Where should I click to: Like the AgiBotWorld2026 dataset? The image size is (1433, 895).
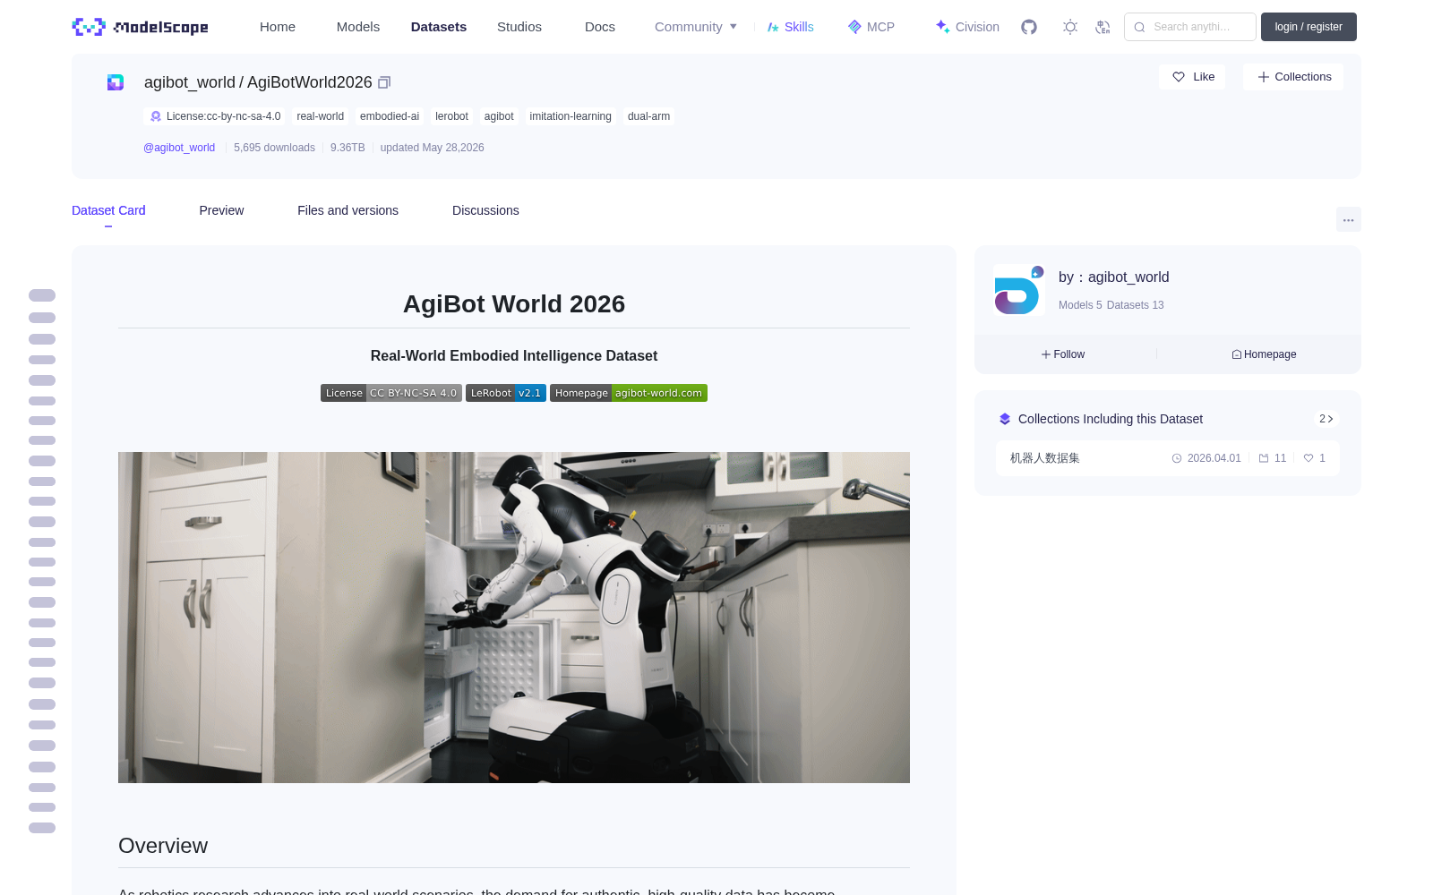tap(1193, 77)
